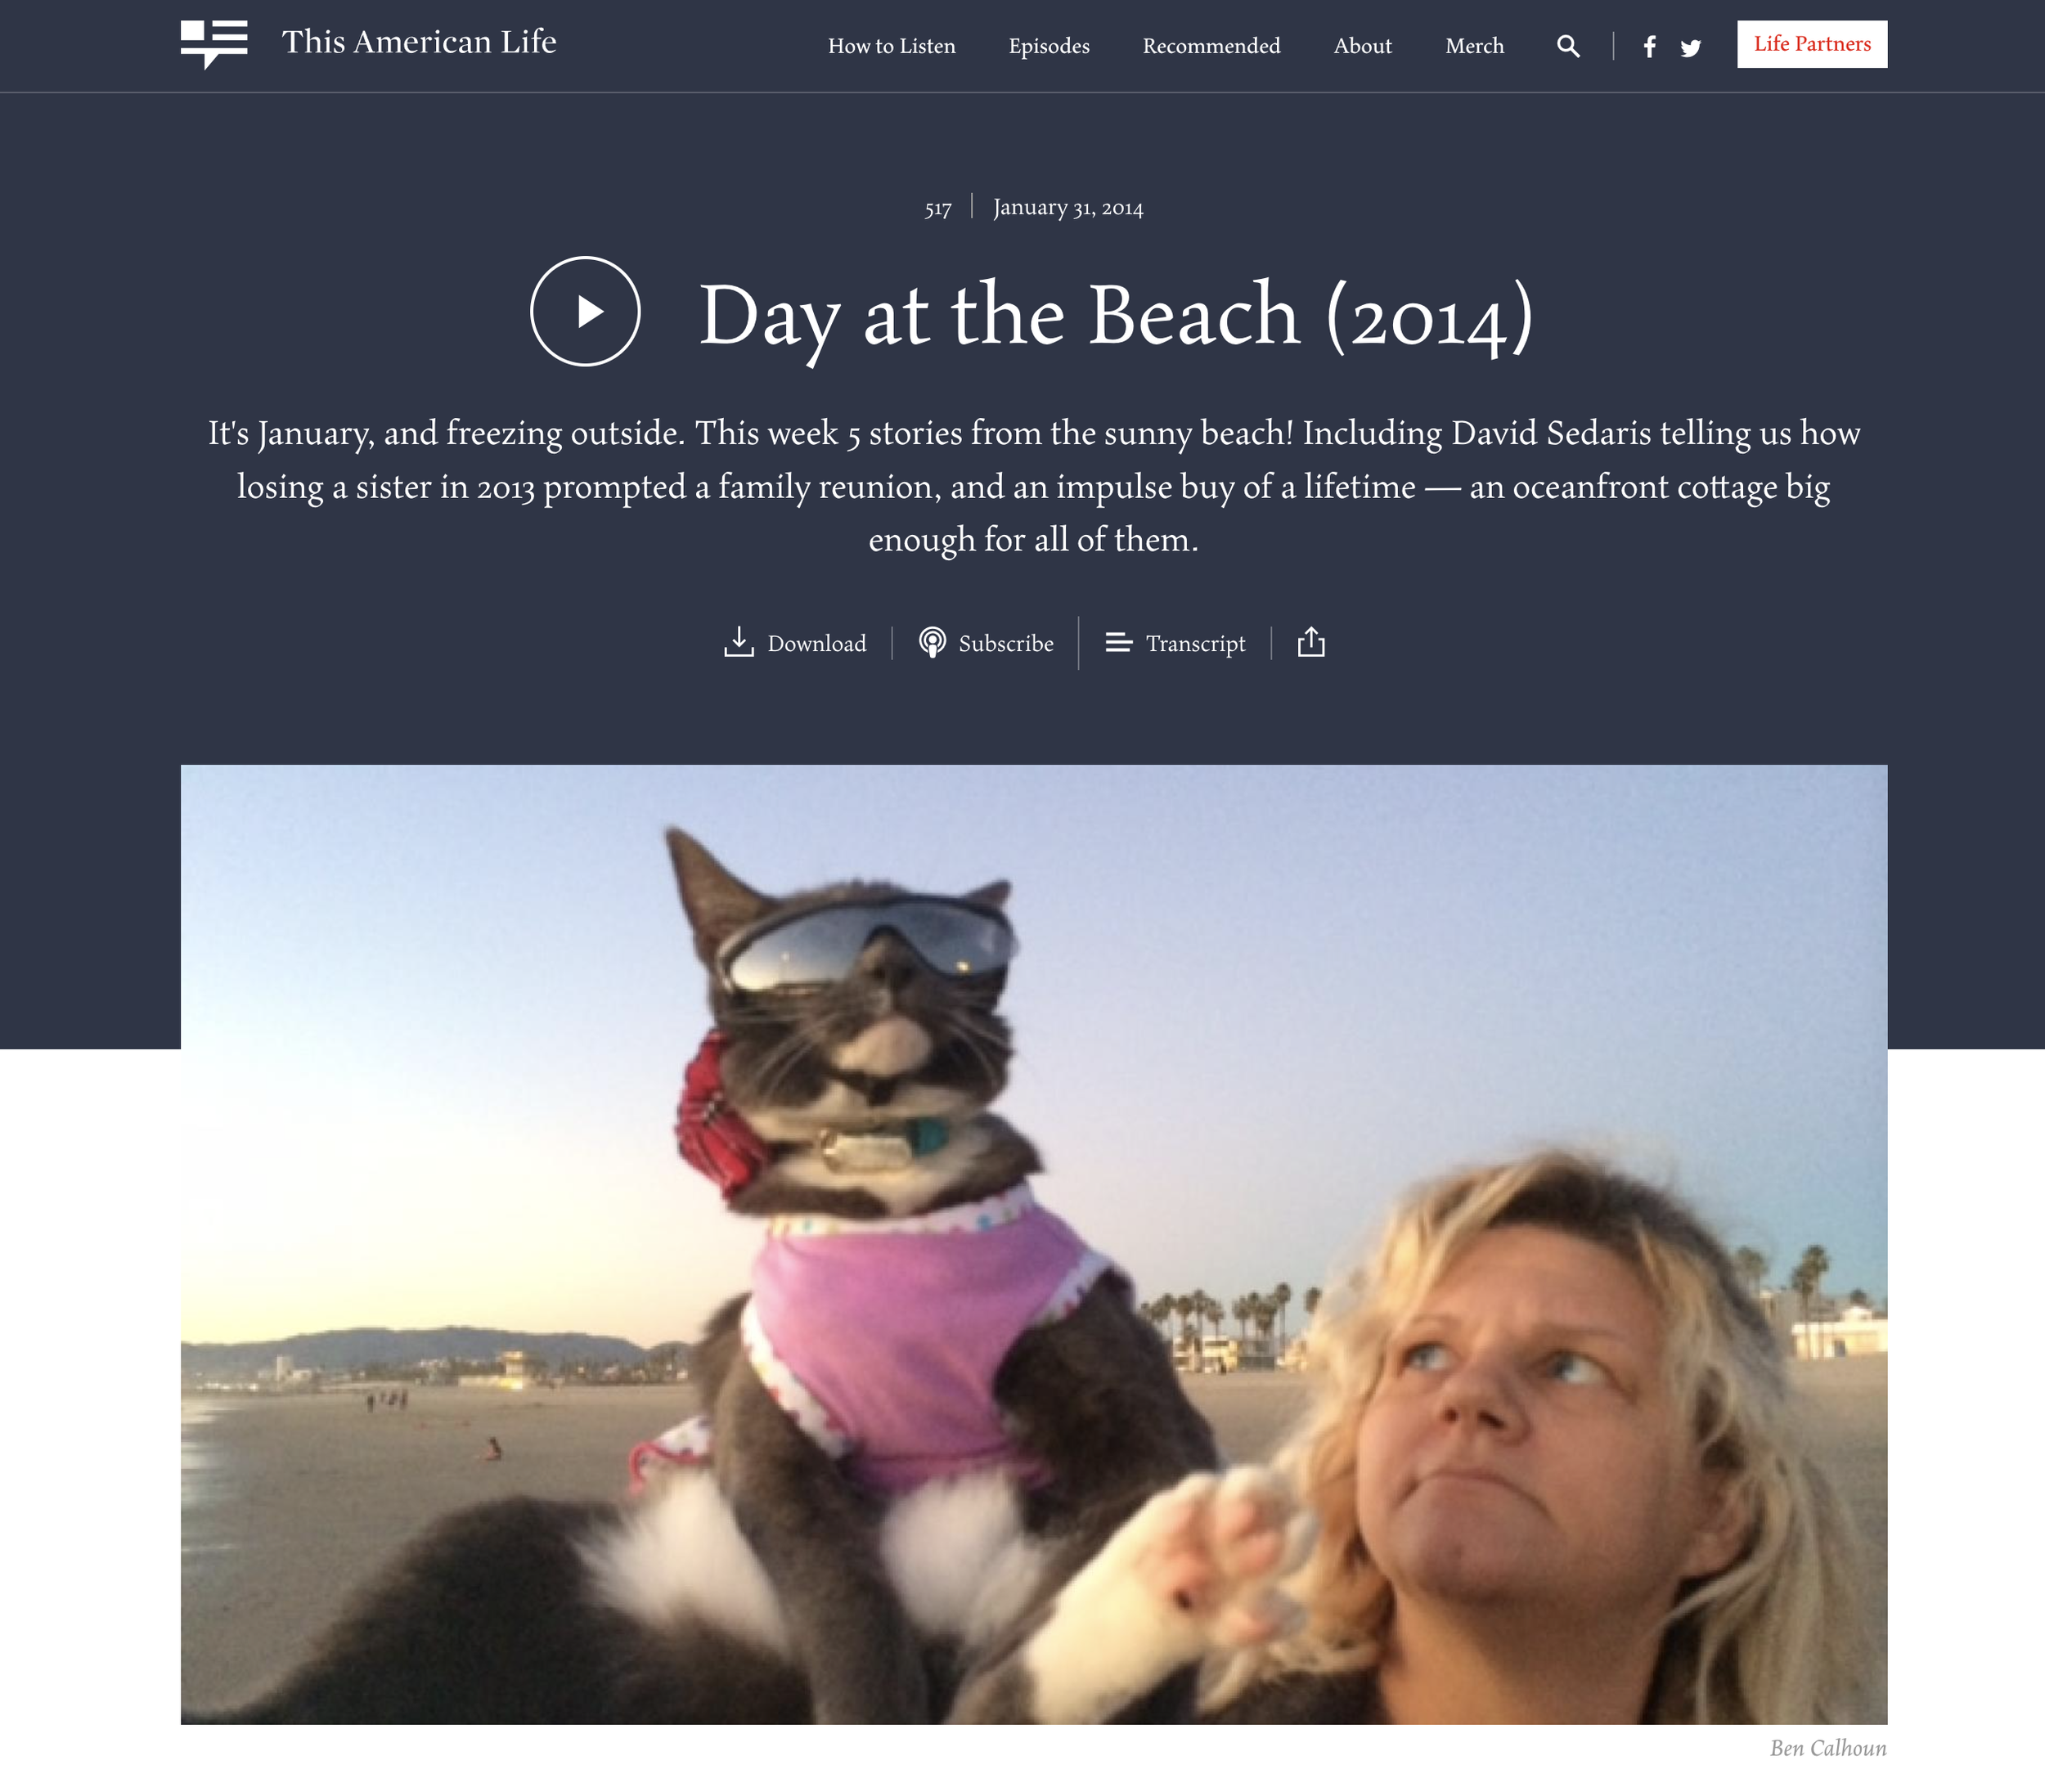
Task: Visit the Facebook page icon
Action: click(1649, 47)
